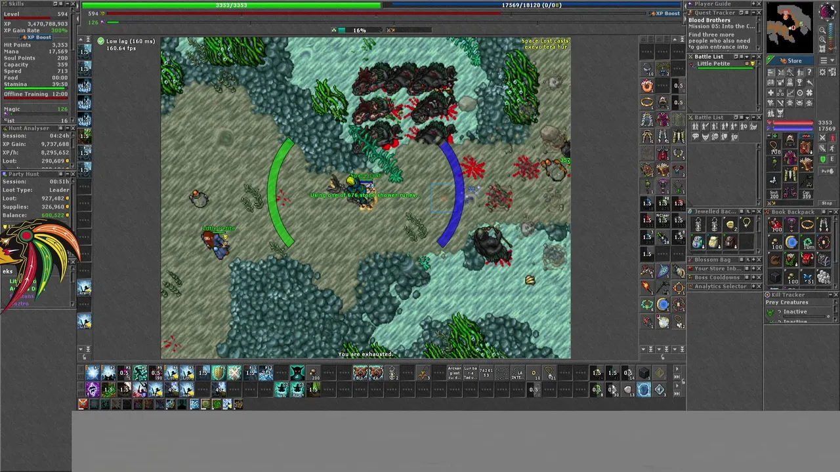This screenshot has width=840, height=472.
Task: Select the red backpack in Book Backpack
Action: click(x=807, y=260)
